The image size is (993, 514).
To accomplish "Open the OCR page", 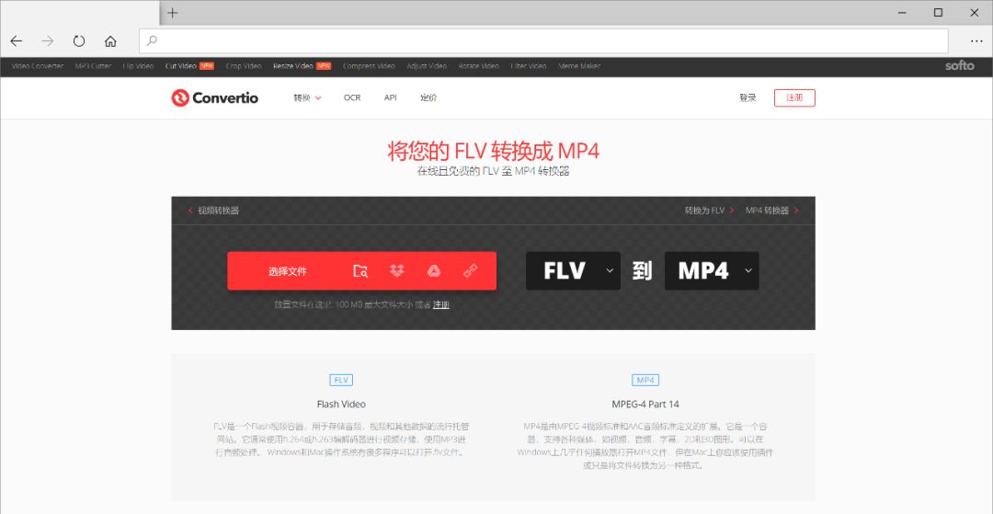I will [352, 97].
